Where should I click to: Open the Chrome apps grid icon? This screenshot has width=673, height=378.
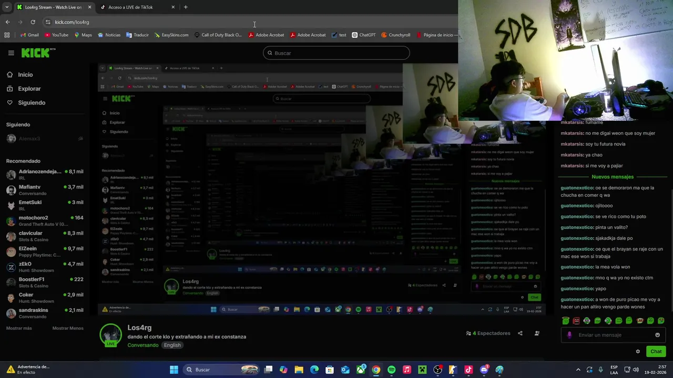coord(7,35)
